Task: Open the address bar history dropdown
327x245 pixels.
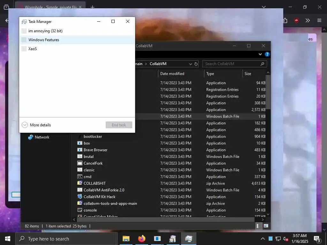Action: (190, 64)
